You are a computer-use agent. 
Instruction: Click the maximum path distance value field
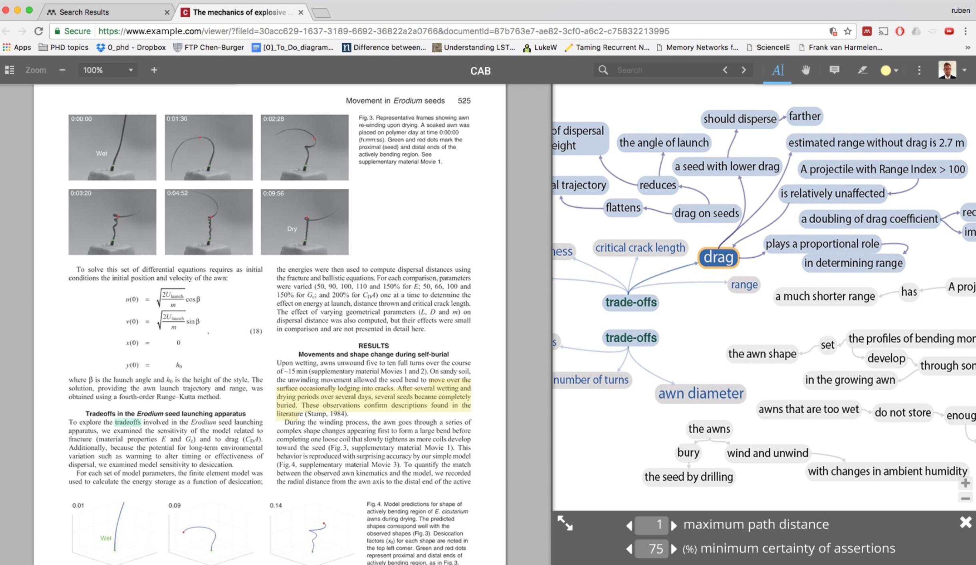click(652, 525)
